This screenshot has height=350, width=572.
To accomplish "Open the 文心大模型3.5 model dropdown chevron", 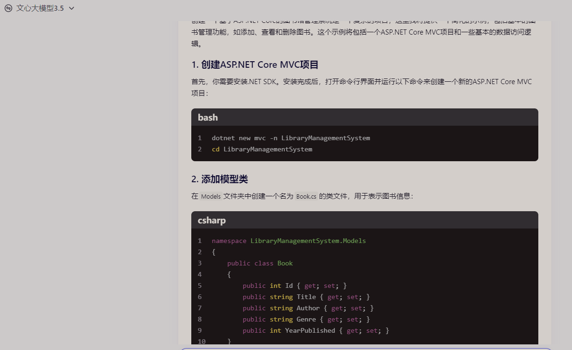I will tap(72, 8).
